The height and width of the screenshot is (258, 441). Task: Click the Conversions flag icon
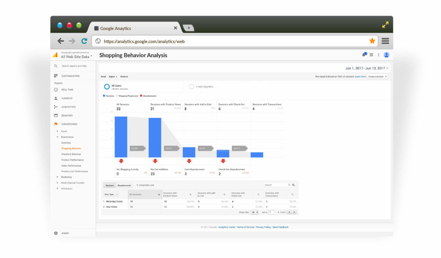(x=56, y=123)
